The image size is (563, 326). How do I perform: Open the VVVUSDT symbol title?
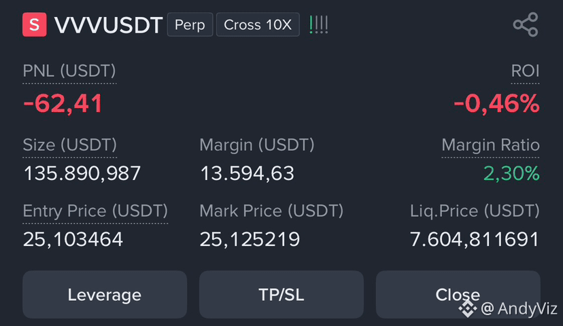(108, 24)
